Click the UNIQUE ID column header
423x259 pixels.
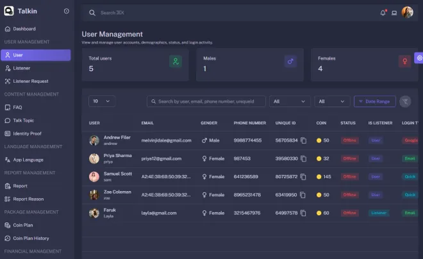[285, 123]
